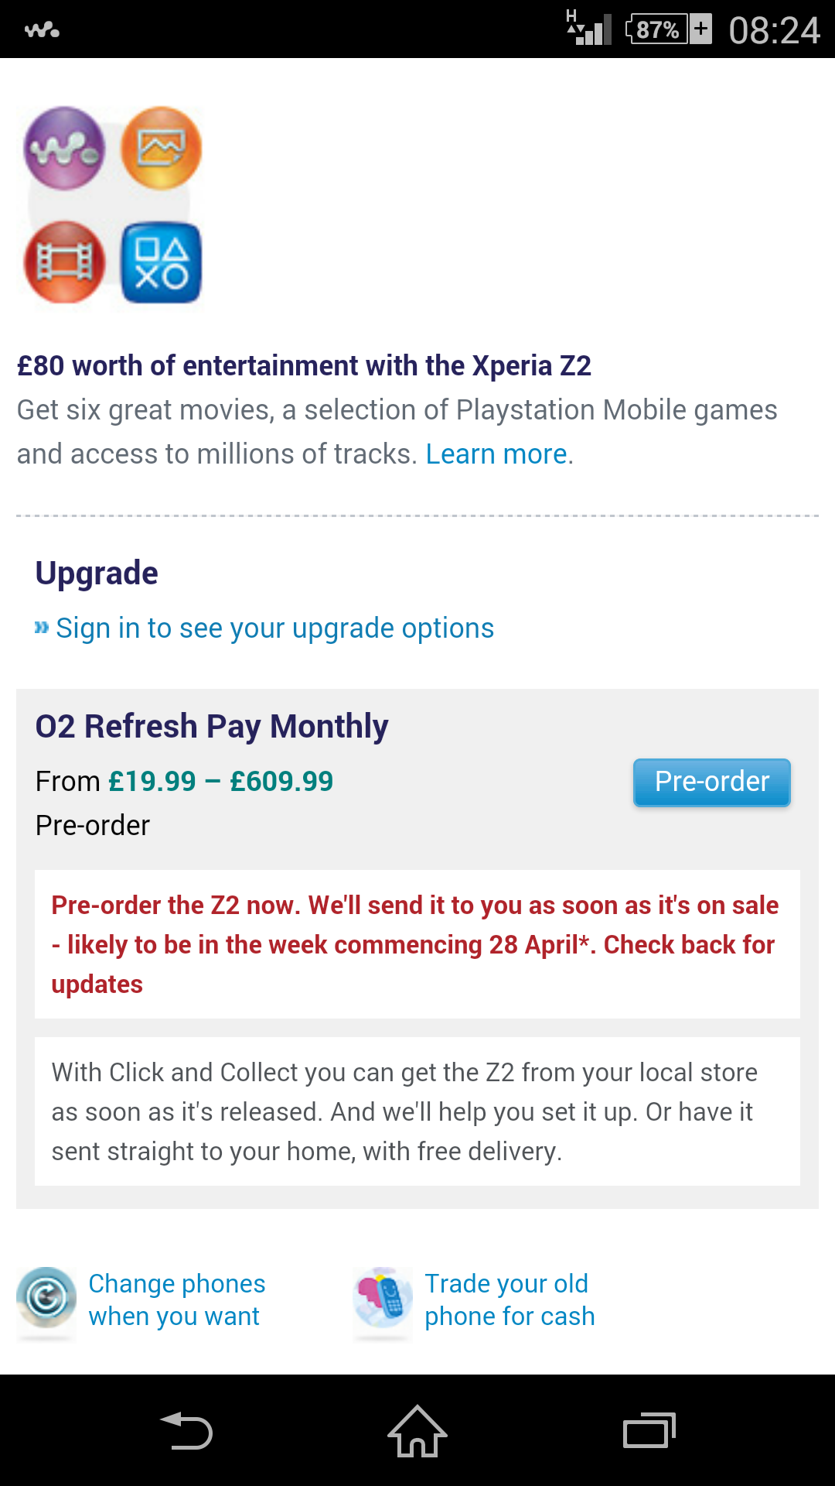
Task: Tap the battery 87% indicator
Action: 669,29
